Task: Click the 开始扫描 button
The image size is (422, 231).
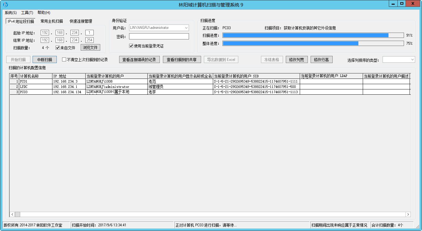Action: pyautogui.click(x=18, y=60)
